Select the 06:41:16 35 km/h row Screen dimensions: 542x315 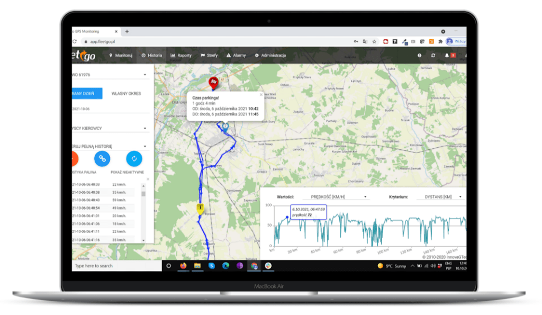coord(103,240)
